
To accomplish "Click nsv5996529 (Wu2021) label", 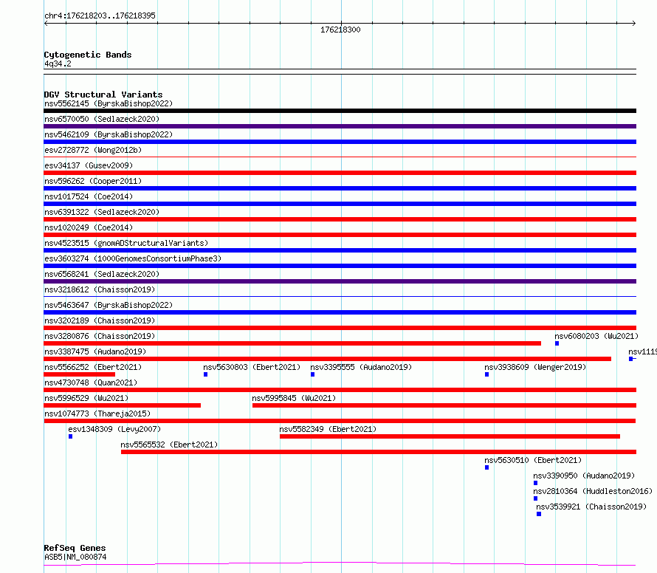I will (x=86, y=398).
